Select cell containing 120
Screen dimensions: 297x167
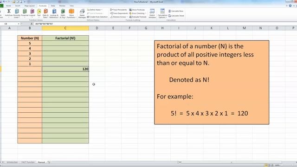click(65, 69)
